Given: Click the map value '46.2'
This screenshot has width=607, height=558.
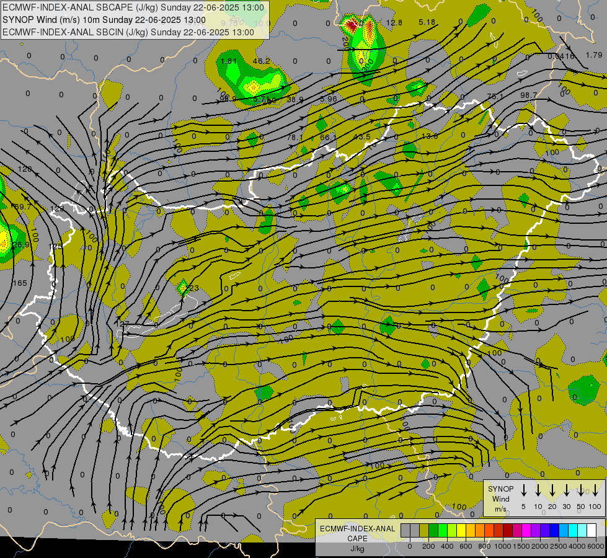Looking at the screenshot, I should (261, 61).
